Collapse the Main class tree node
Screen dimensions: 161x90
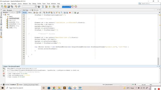point(4,14)
